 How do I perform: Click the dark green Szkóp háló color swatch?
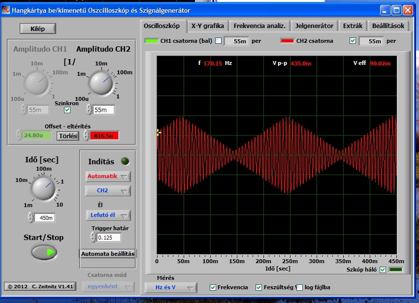tap(396, 270)
